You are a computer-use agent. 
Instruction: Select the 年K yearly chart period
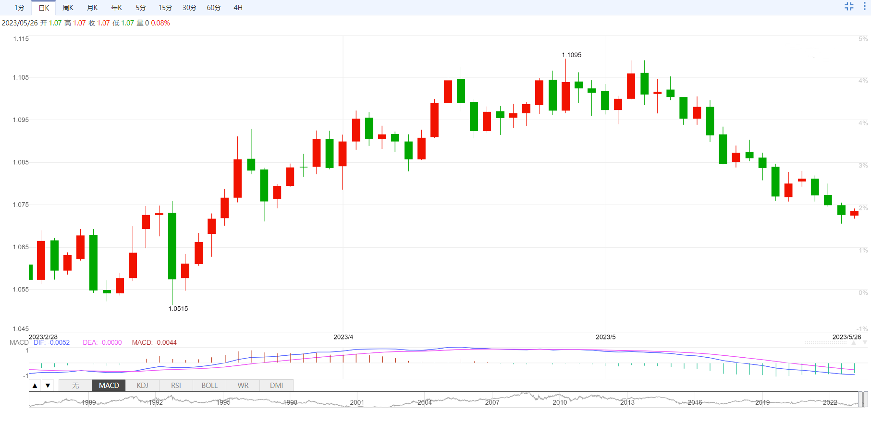117,8
